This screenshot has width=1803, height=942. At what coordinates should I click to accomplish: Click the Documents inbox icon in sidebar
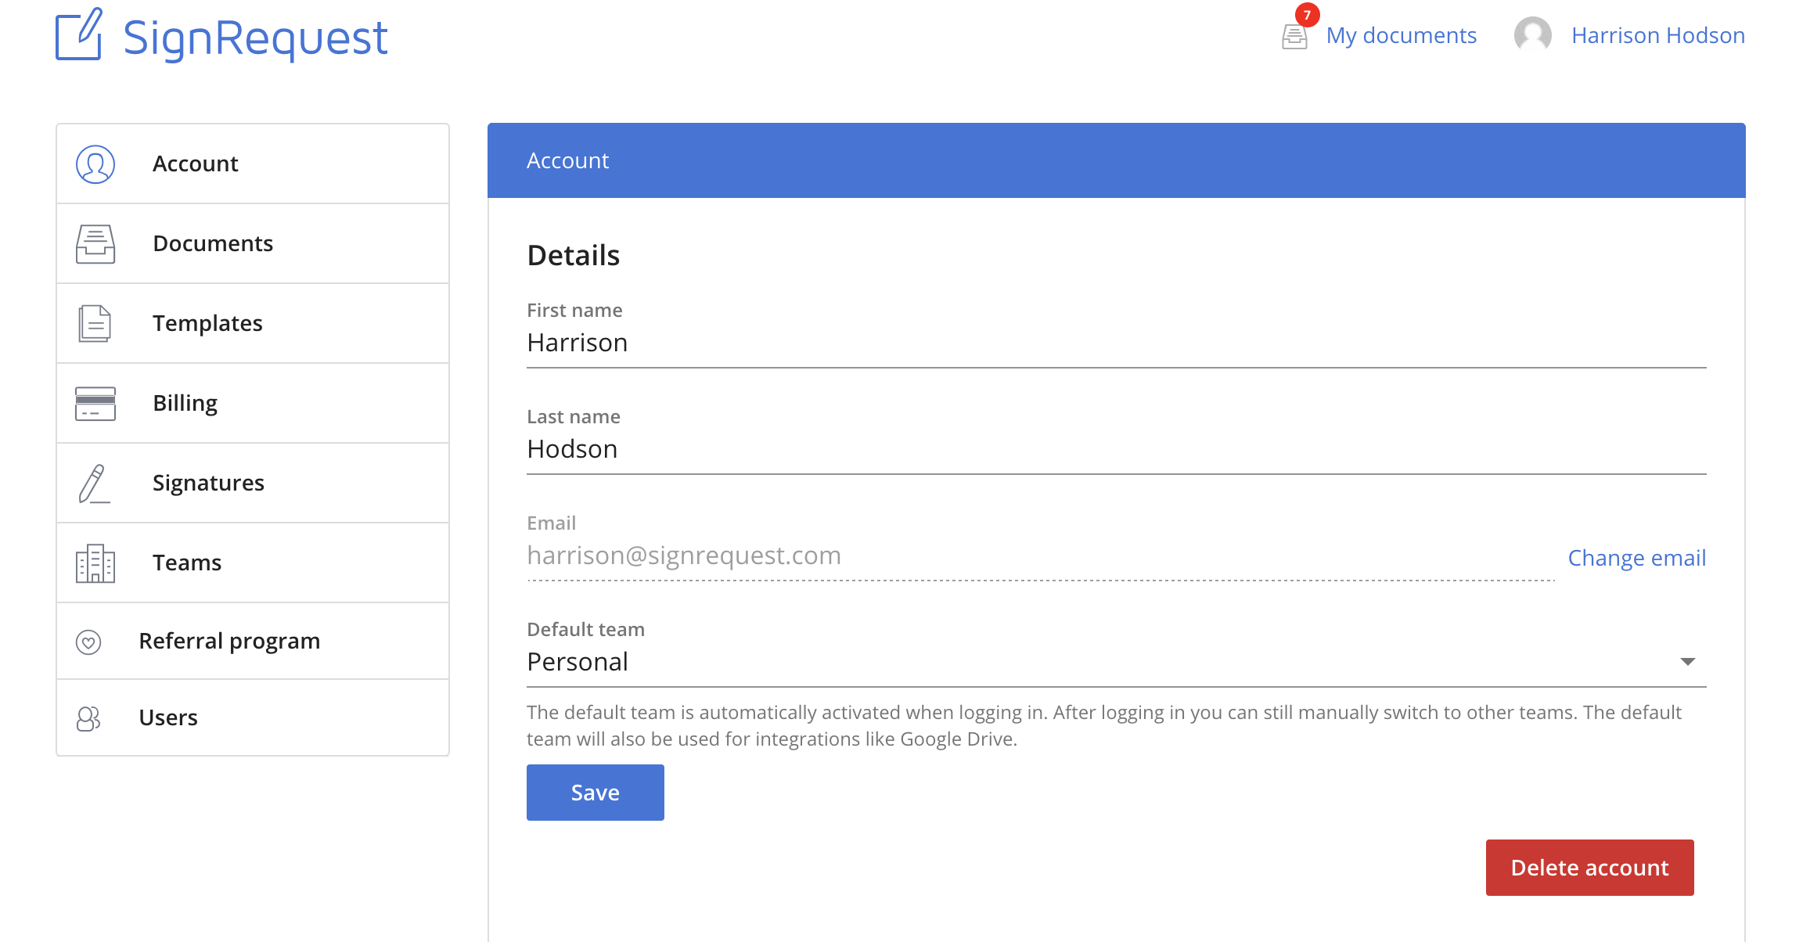pos(95,244)
